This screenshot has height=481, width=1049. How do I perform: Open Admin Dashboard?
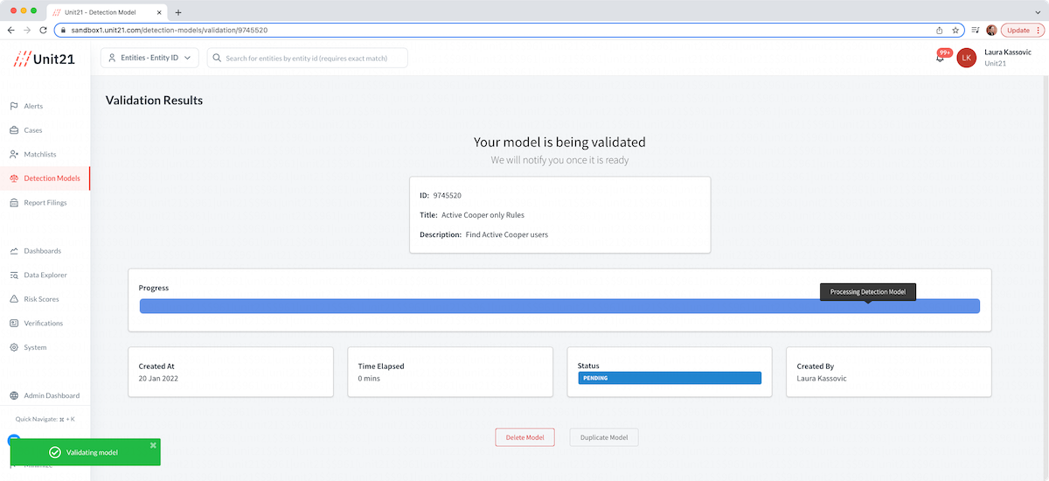point(52,395)
